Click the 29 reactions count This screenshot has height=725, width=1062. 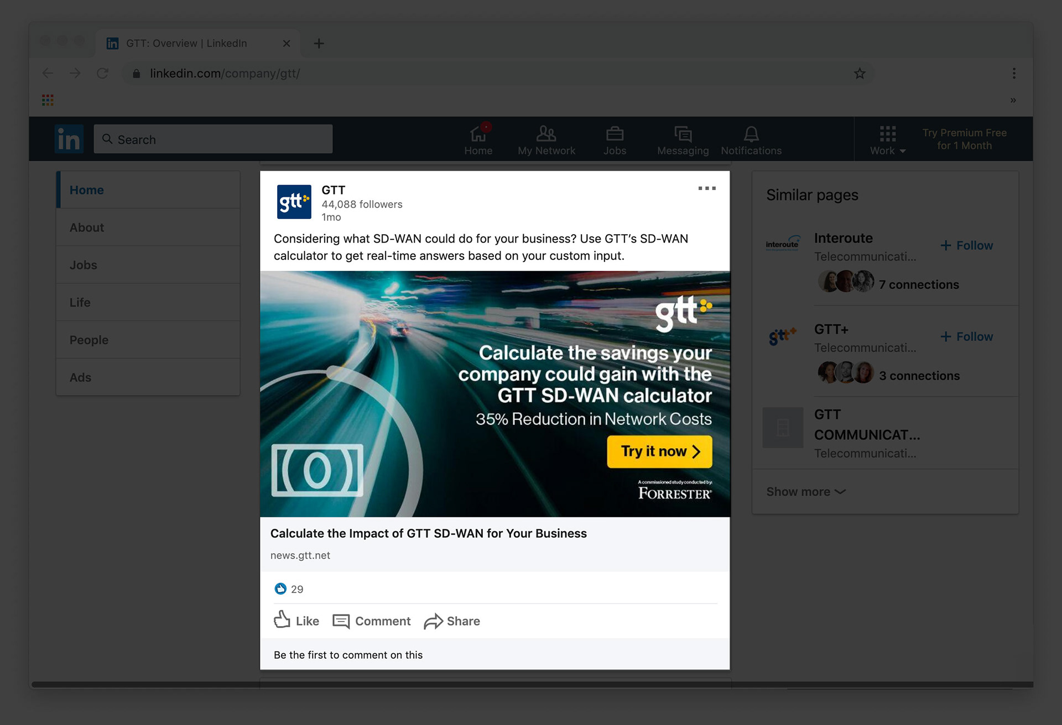pyautogui.click(x=297, y=589)
